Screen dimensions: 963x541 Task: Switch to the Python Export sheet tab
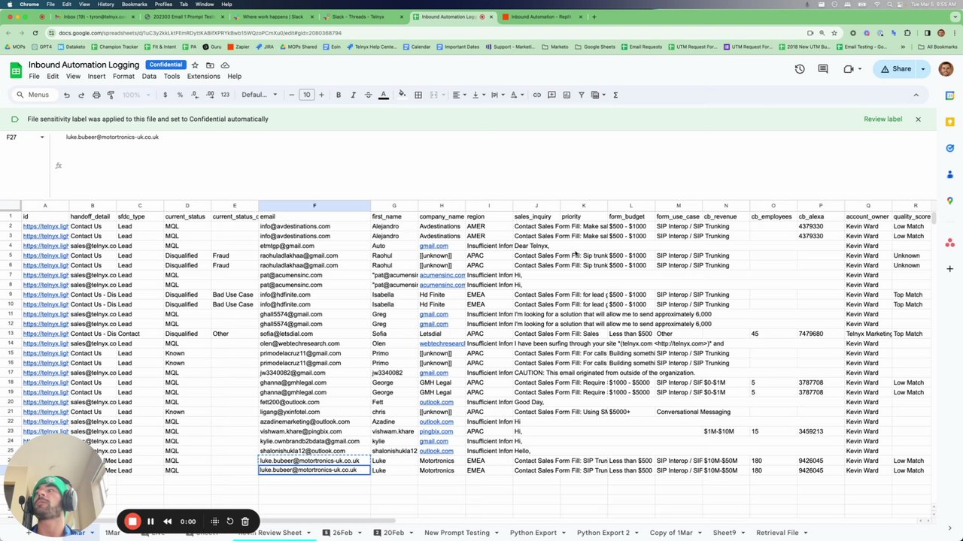click(533, 533)
